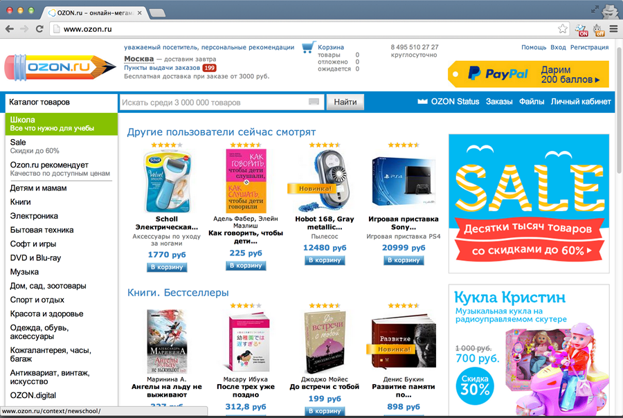Image resolution: width=623 pixels, height=418 pixels.
Task: Open the Книги category
Action: click(20, 202)
